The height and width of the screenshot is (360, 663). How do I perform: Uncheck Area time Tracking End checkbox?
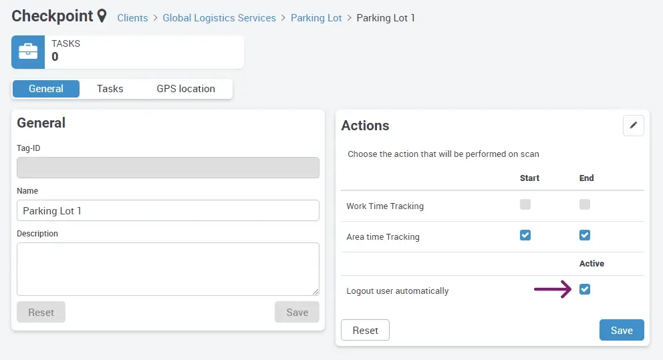tap(585, 235)
